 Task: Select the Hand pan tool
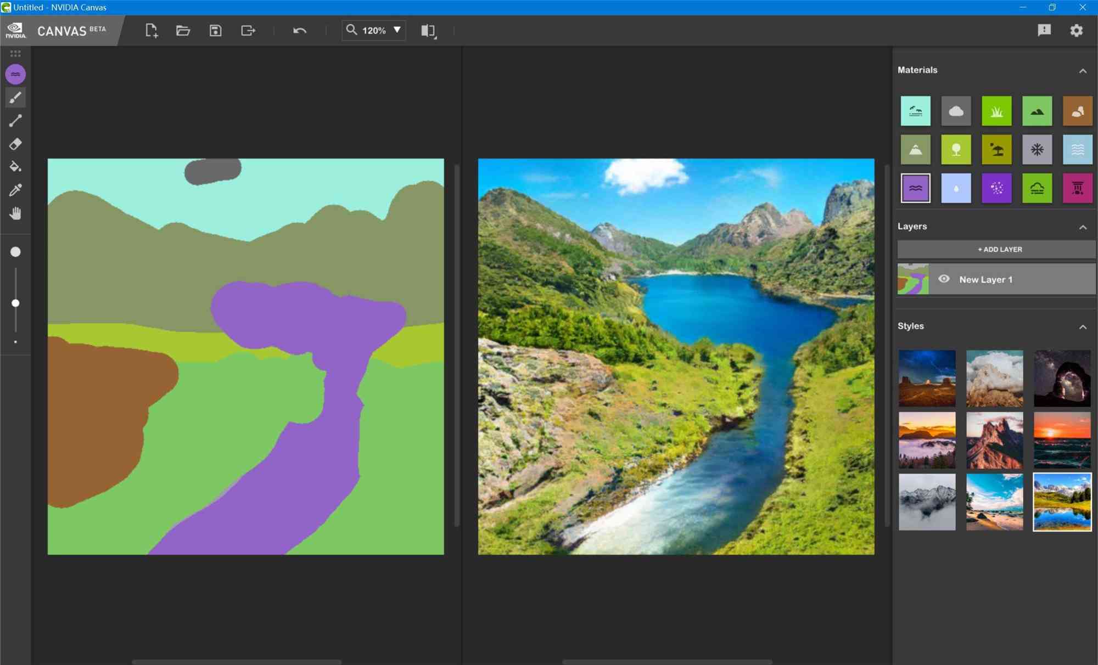coord(15,213)
